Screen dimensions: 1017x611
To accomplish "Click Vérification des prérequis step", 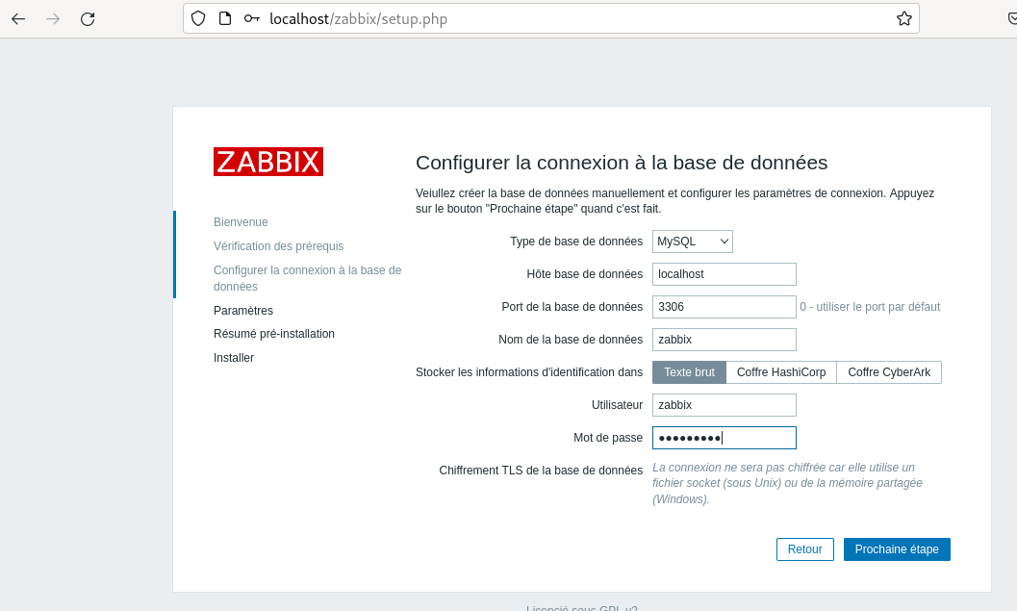I will (x=278, y=246).
